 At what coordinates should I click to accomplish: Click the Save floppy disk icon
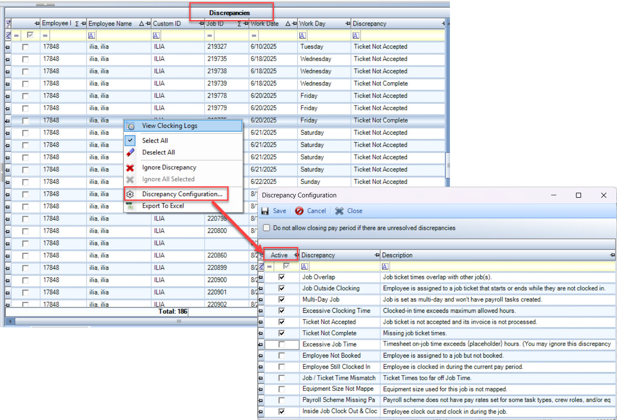point(265,211)
